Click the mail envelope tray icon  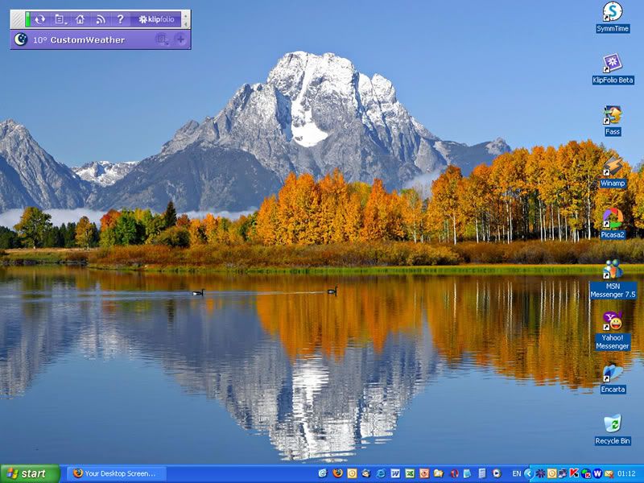pos(609,473)
